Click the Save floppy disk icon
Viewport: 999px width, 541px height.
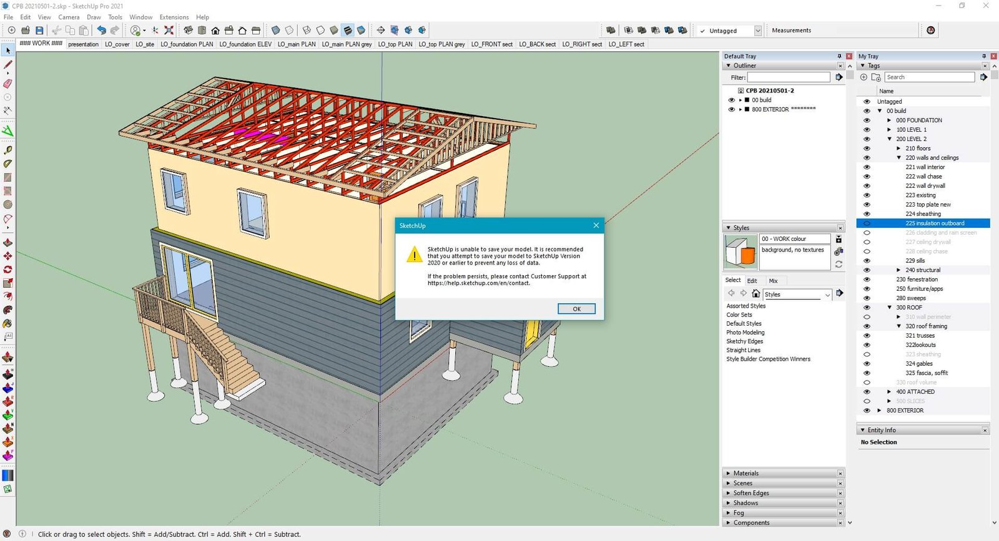(x=39, y=30)
